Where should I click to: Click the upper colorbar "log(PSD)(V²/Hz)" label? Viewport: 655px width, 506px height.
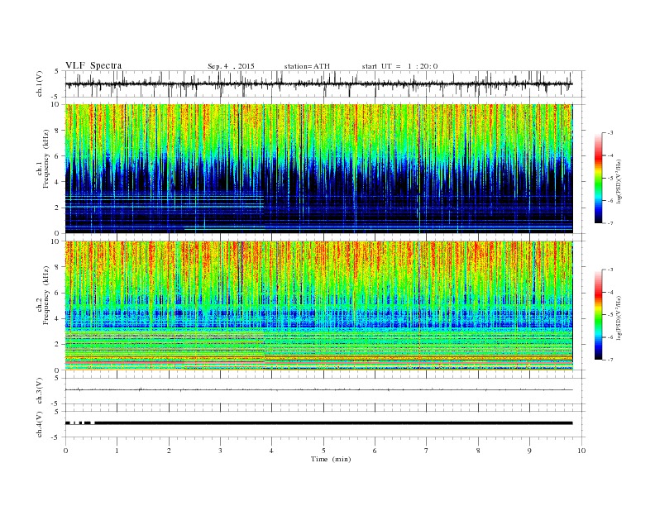tap(619, 181)
